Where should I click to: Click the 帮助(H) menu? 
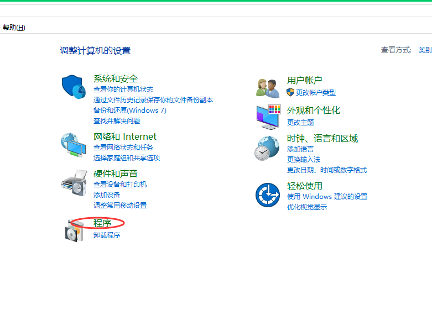[x=14, y=28]
